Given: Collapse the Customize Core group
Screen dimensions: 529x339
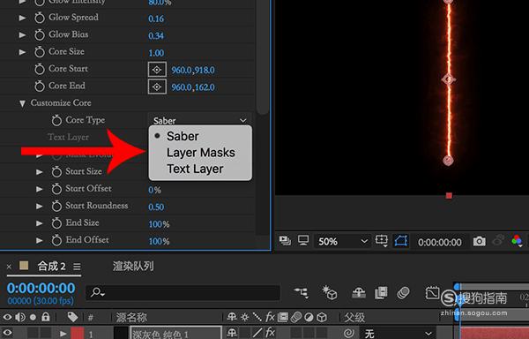Looking at the screenshot, I should point(22,103).
